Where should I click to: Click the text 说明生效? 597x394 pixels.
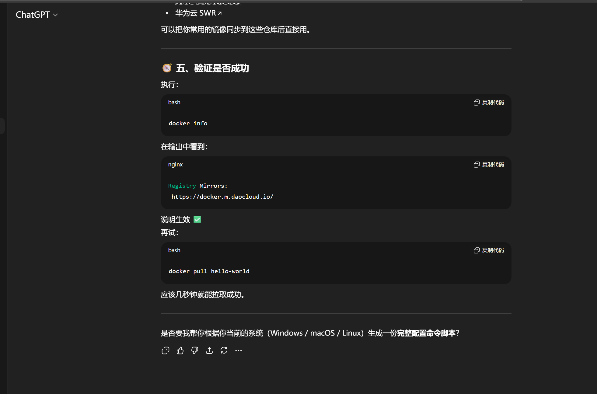point(175,220)
